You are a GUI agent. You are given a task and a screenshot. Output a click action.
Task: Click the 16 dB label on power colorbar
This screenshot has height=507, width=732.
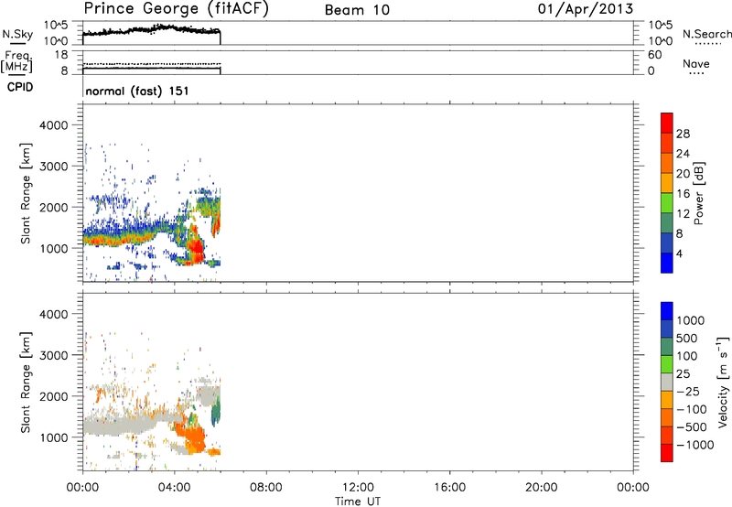point(683,194)
